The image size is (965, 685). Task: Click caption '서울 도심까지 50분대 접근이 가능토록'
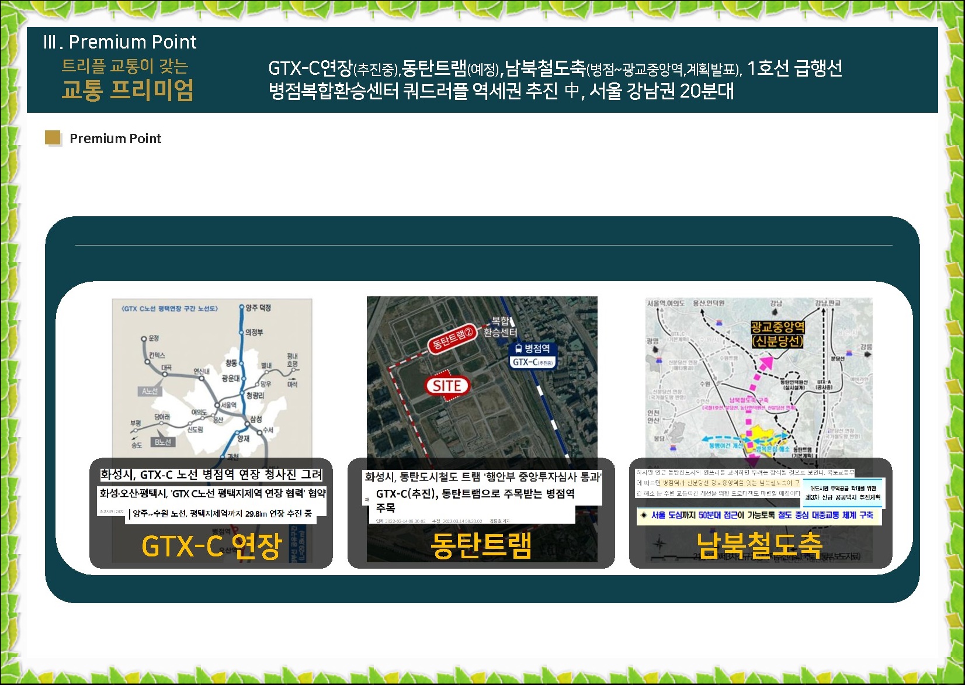coord(713,515)
